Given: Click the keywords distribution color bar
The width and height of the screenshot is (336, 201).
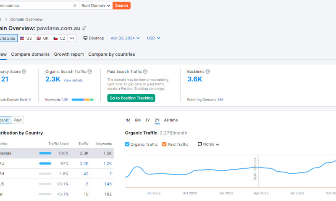Looking at the screenshot, I should click(x=82, y=100).
